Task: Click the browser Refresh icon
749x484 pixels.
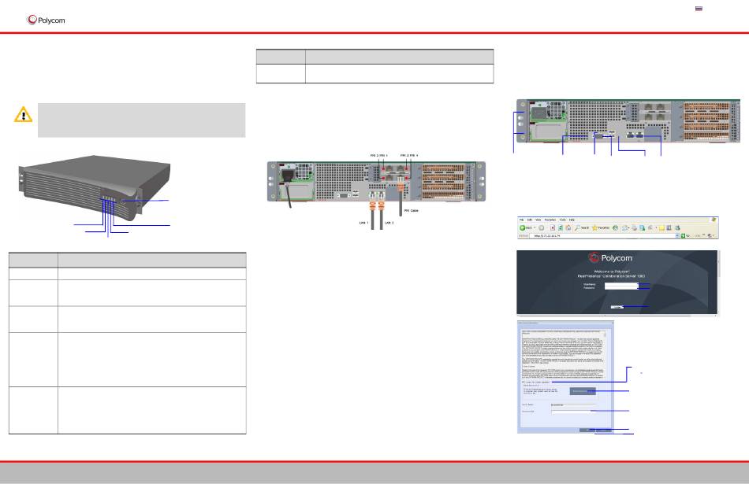Action: (560, 227)
